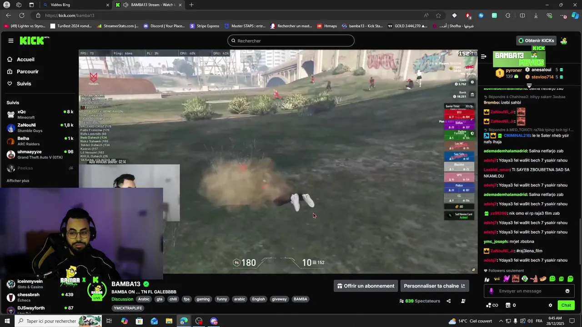
Task: Open the Discussion category link
Action: tap(122, 299)
